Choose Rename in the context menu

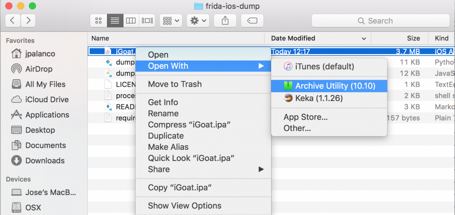pos(204,113)
